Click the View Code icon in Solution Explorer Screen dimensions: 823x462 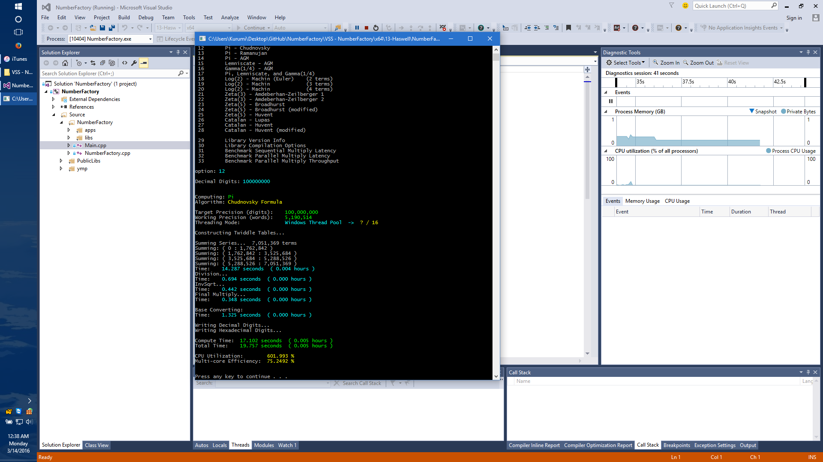(x=125, y=63)
